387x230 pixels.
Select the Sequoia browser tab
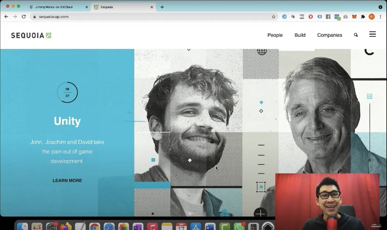pos(123,7)
